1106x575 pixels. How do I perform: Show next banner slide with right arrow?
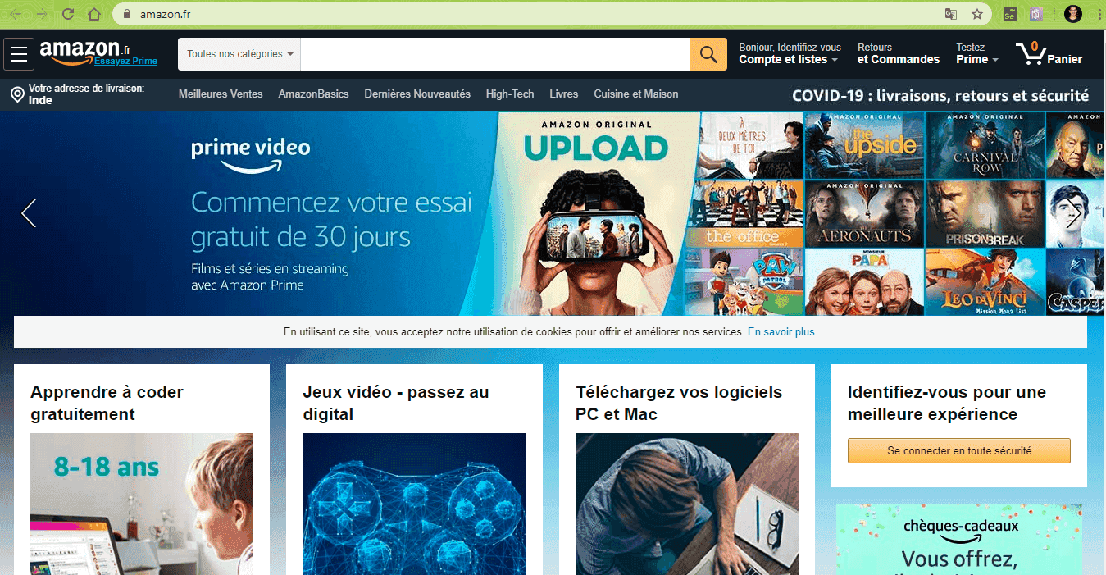pyautogui.click(x=1075, y=213)
